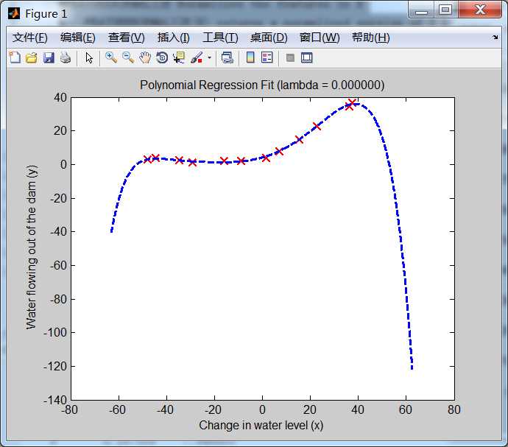This screenshot has height=447, width=508.
Task: Click the Show Plot Tools icon
Action: coord(306,57)
